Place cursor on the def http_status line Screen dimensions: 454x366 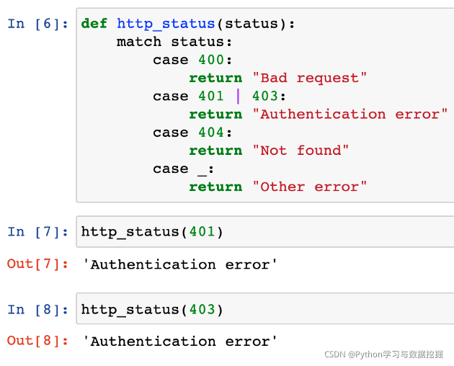188,24
